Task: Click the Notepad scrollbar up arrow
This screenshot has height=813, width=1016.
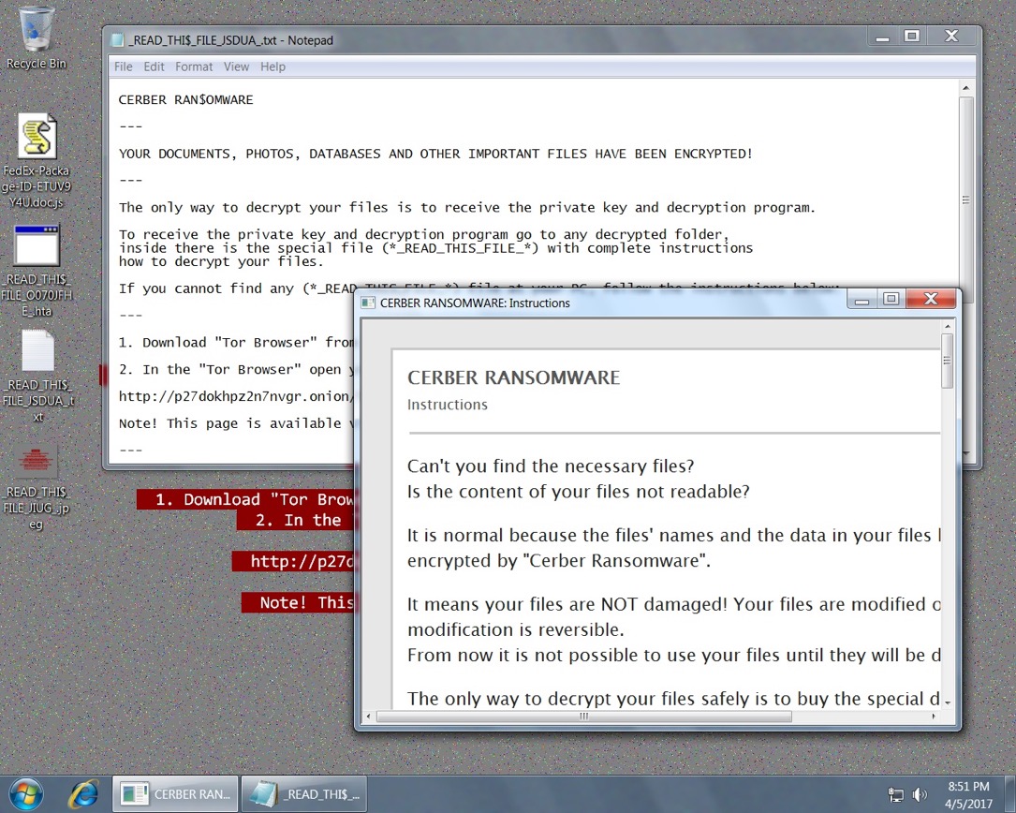Action: 965,88
